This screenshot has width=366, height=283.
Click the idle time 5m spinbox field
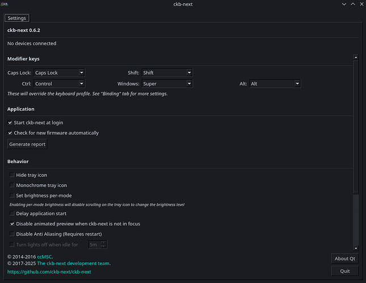(95, 245)
